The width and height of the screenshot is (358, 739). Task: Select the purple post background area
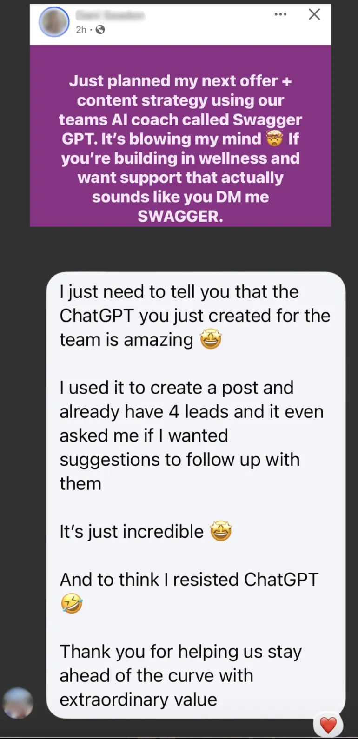(x=180, y=136)
